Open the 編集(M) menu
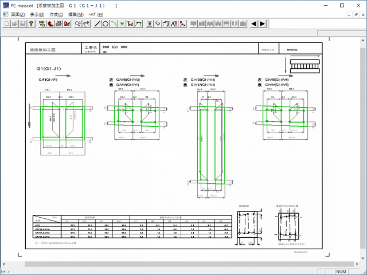367x275 pixels. coord(76,14)
